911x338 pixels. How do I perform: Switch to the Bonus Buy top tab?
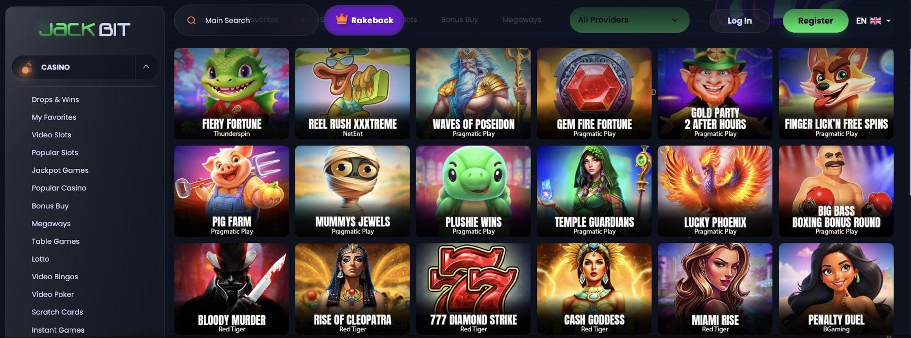pos(459,20)
